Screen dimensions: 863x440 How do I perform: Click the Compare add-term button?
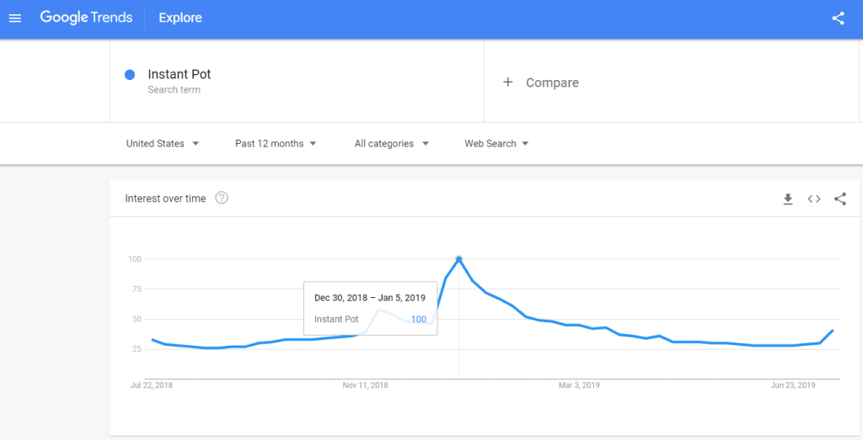[x=540, y=82]
